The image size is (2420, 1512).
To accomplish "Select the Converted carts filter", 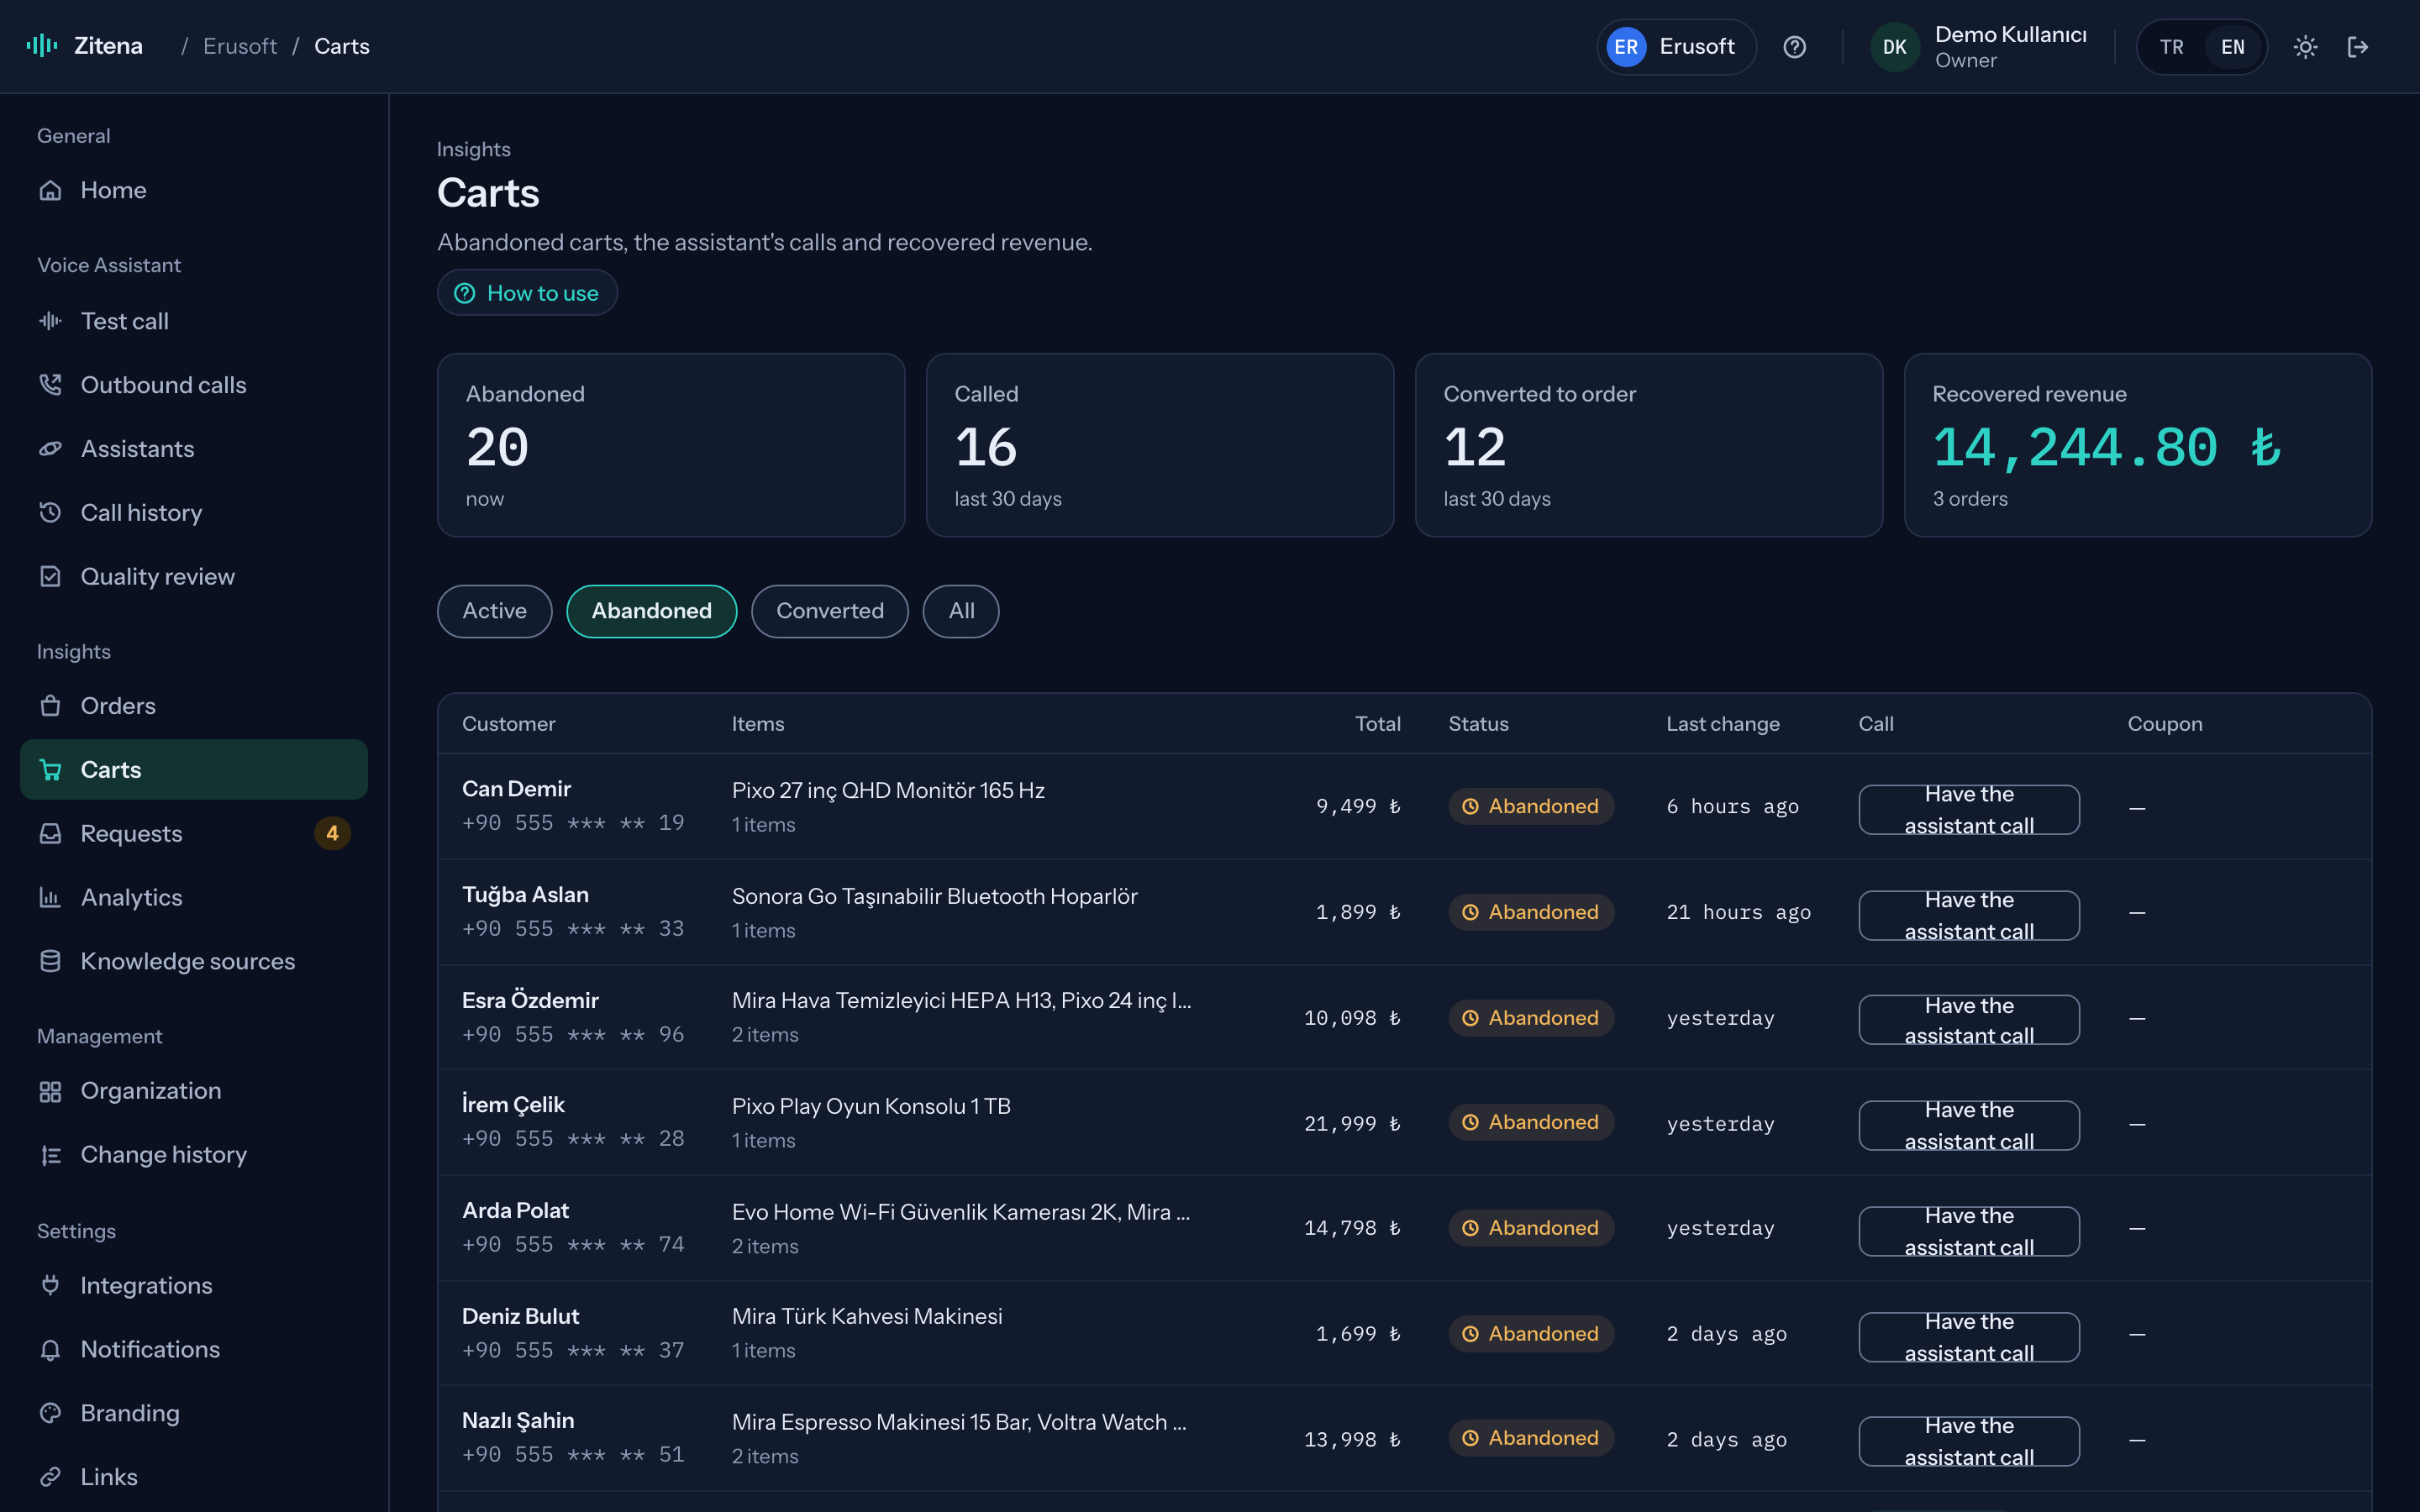I will click(x=829, y=611).
